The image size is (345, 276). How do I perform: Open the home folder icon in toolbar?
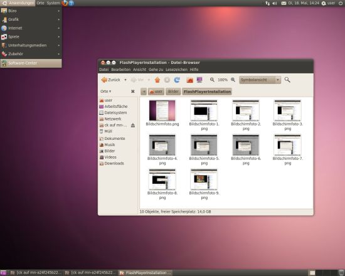pos(189,80)
